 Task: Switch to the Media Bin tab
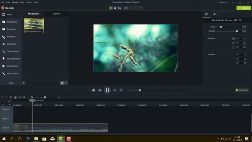(33, 14)
